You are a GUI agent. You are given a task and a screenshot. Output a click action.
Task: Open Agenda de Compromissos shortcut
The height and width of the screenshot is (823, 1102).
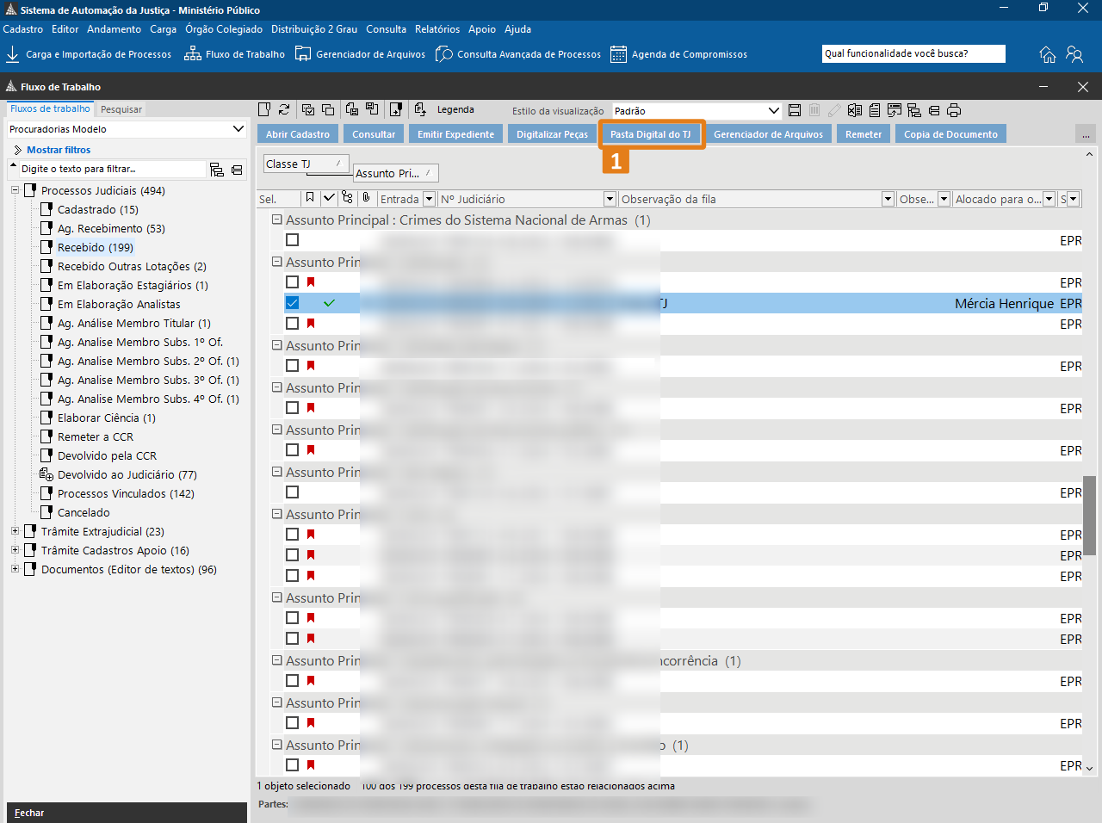(x=678, y=54)
